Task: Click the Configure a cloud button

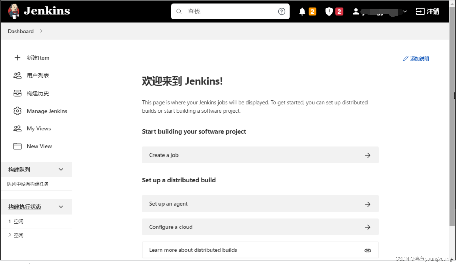Action: point(260,227)
